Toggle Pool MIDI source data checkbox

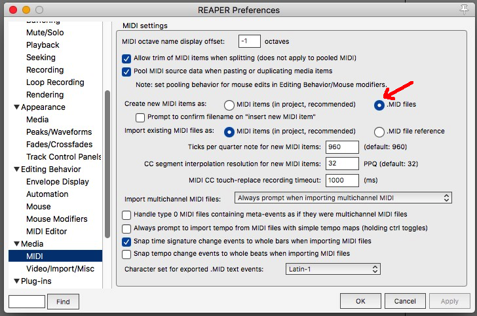coord(126,72)
